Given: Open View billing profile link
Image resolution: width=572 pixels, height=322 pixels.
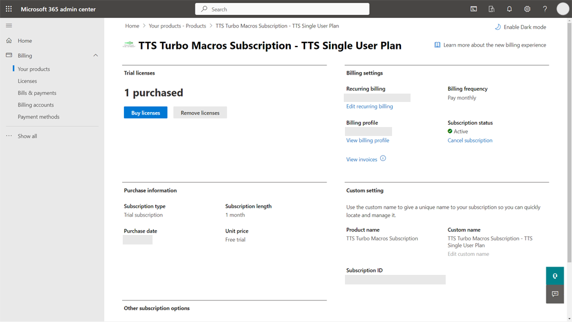Looking at the screenshot, I should [368, 141].
